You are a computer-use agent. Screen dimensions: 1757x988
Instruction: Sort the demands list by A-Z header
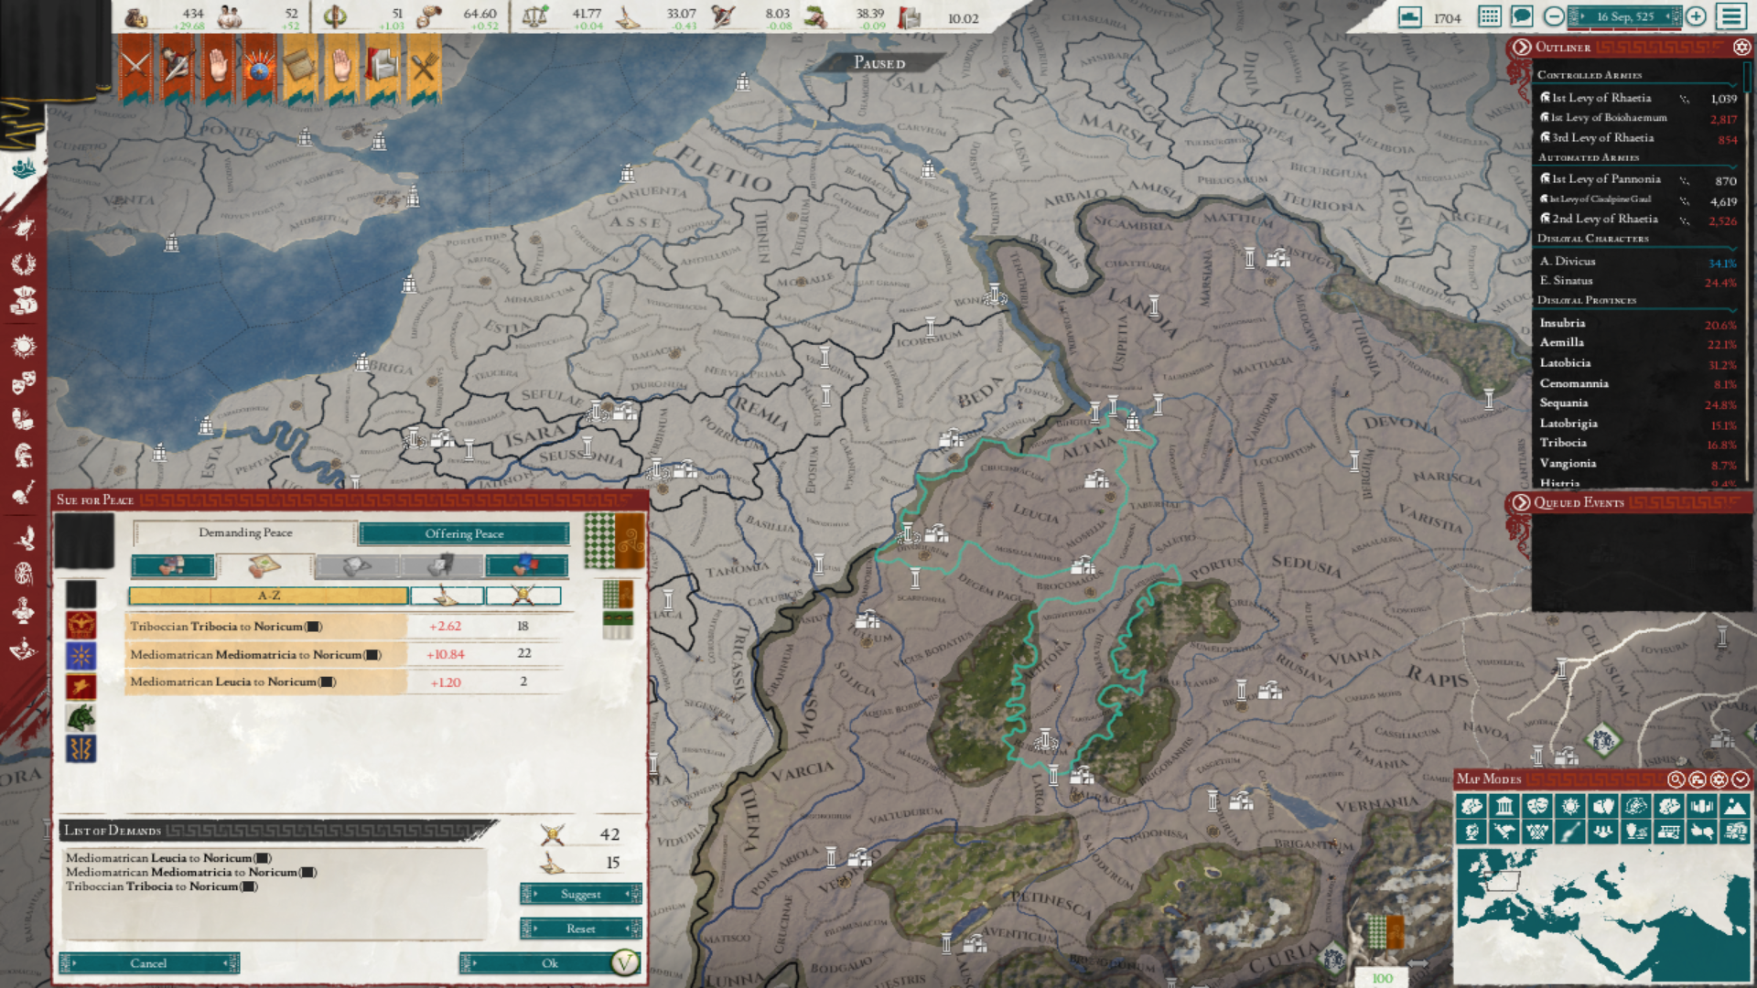(268, 596)
